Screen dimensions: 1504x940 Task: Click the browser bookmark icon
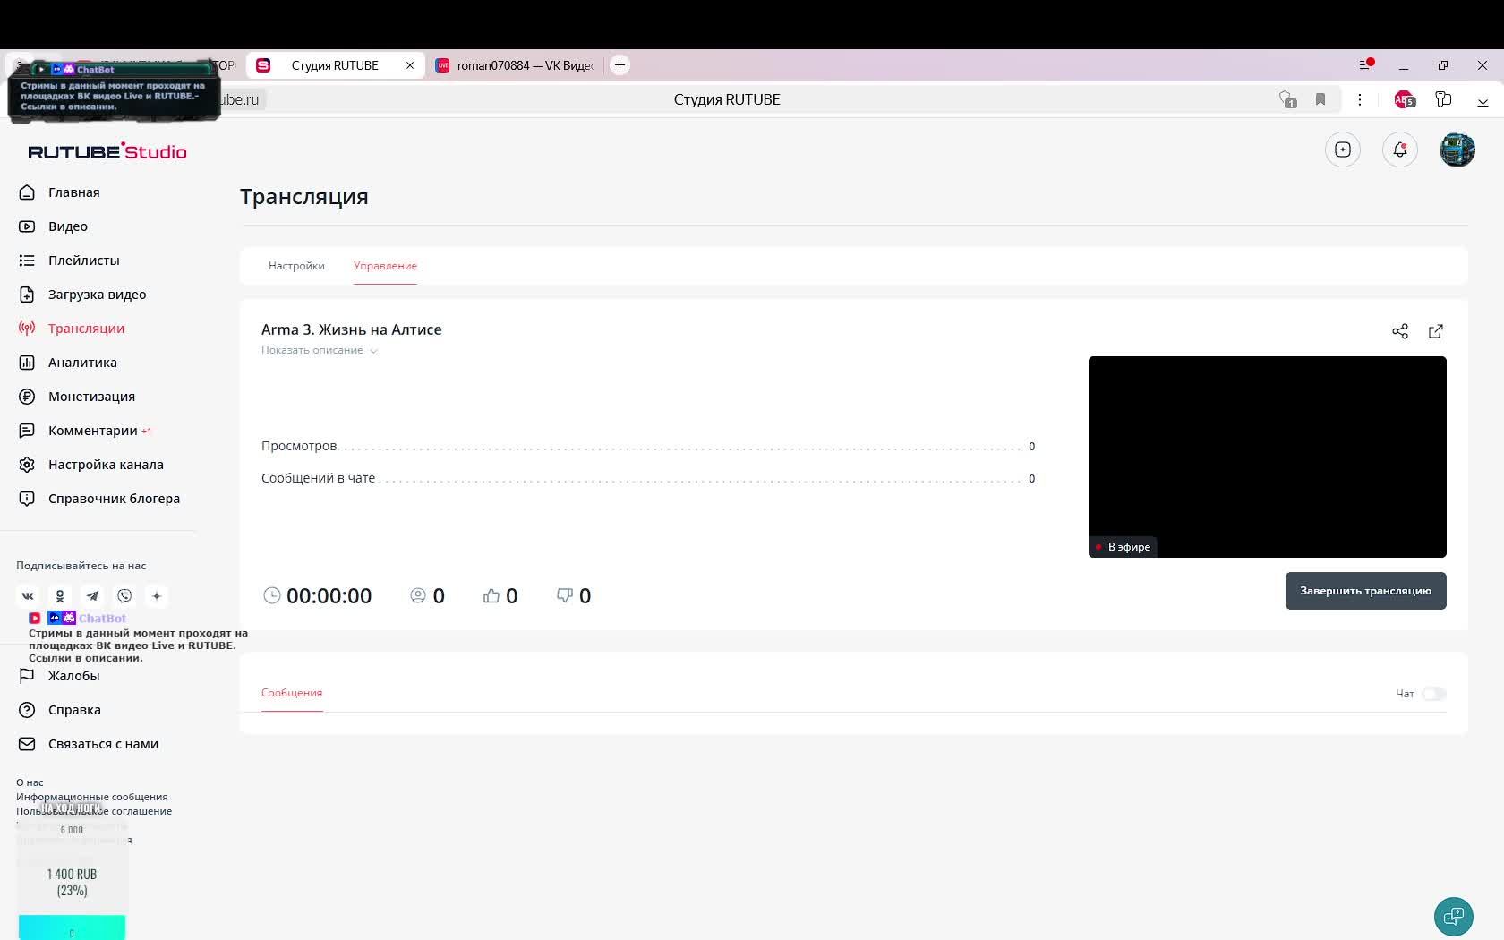pyautogui.click(x=1320, y=99)
